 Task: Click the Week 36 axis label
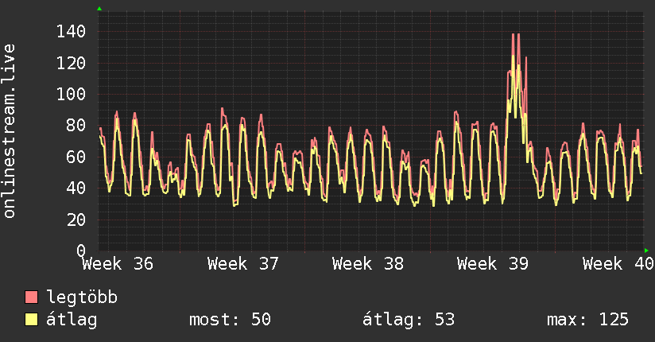coord(118,264)
